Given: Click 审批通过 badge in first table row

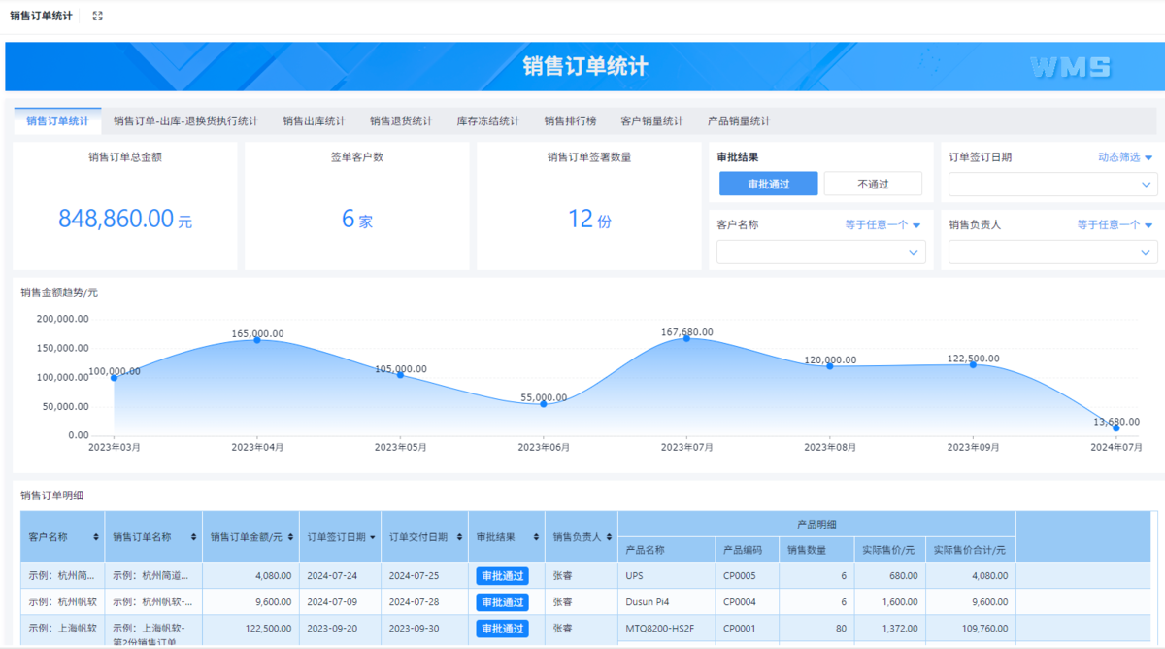Looking at the screenshot, I should [502, 576].
